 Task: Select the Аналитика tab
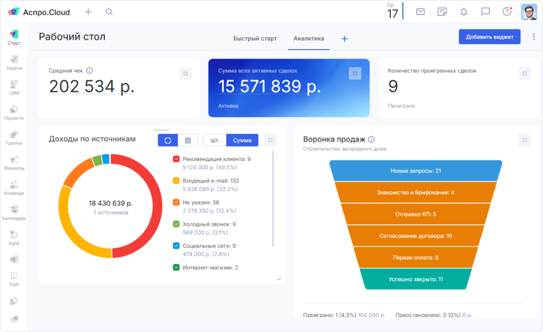309,38
